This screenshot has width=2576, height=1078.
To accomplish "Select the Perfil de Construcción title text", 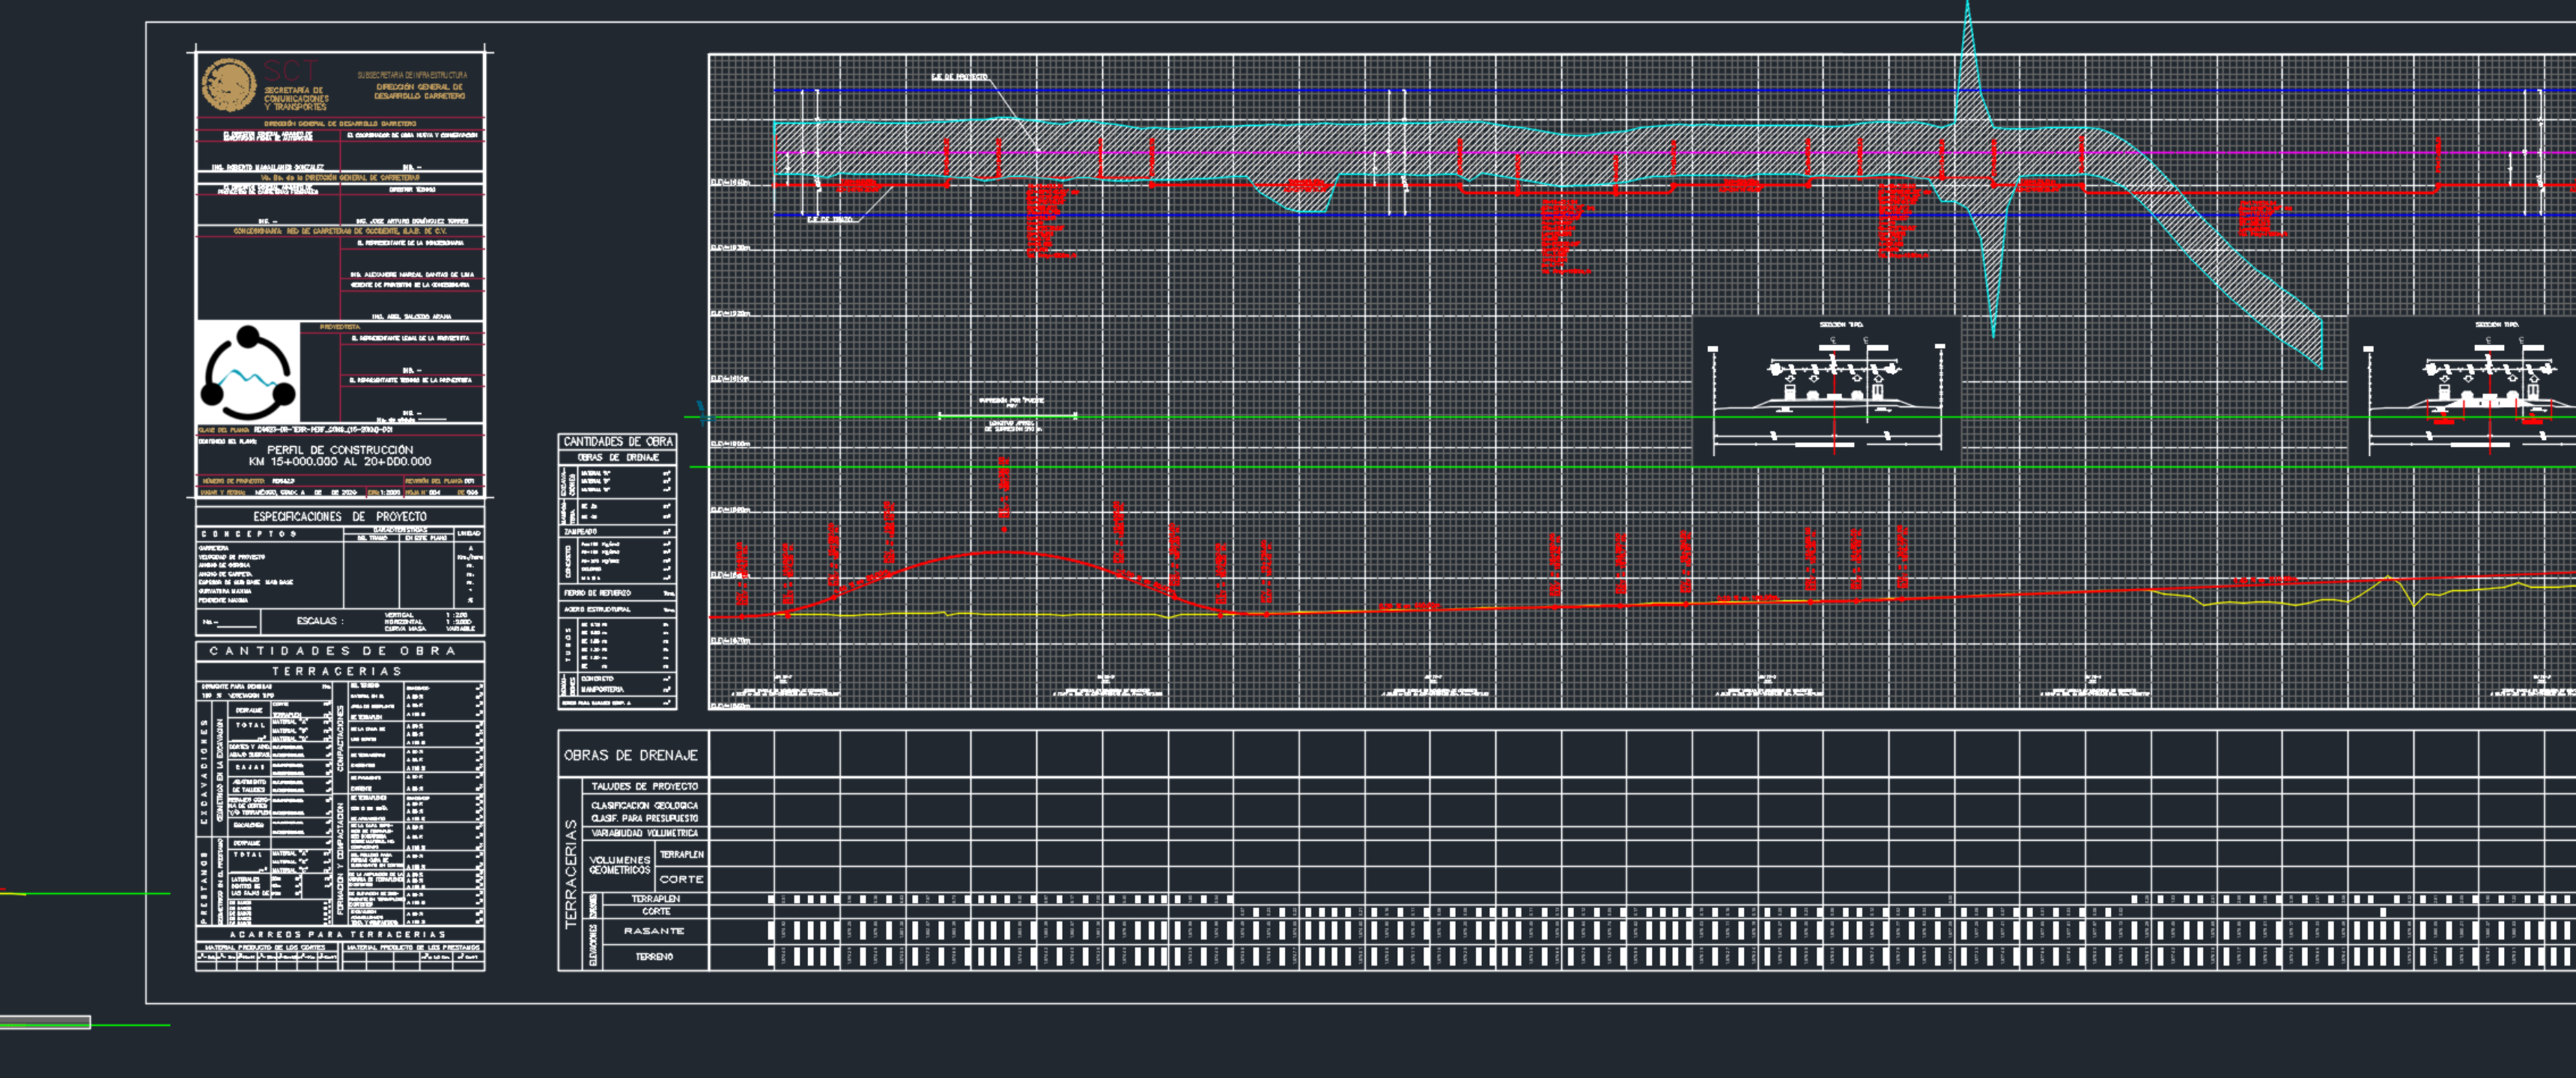I will [x=339, y=450].
